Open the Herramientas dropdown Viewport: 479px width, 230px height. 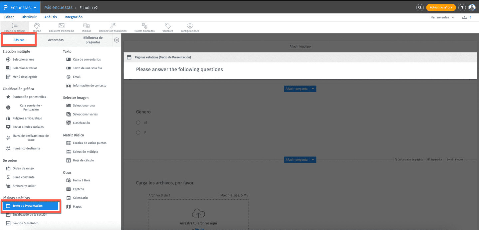[441, 17]
